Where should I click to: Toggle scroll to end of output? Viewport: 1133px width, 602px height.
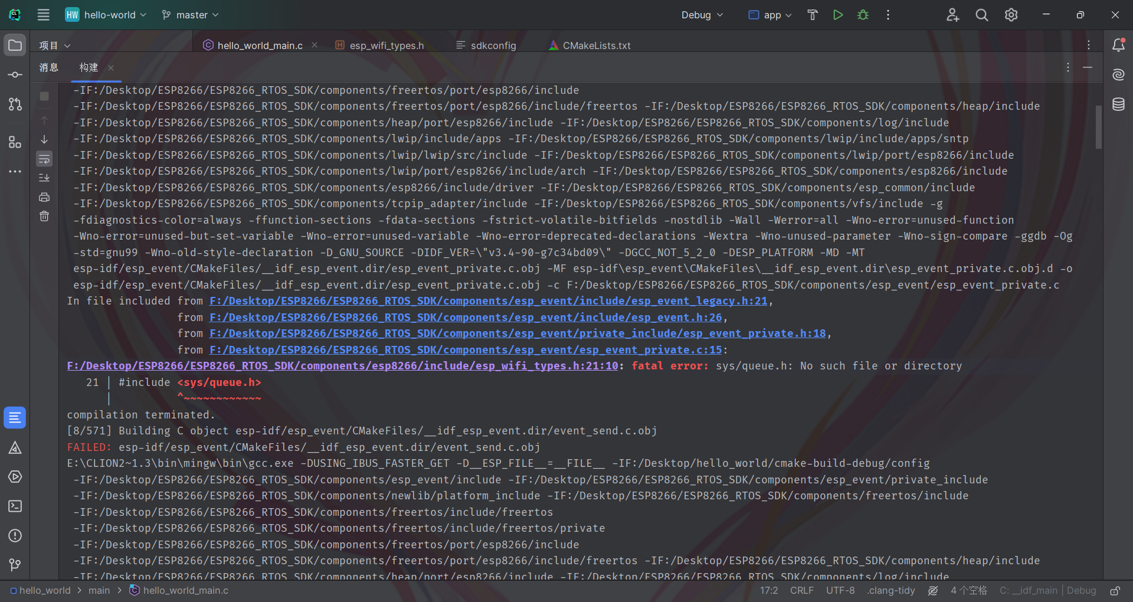(44, 178)
